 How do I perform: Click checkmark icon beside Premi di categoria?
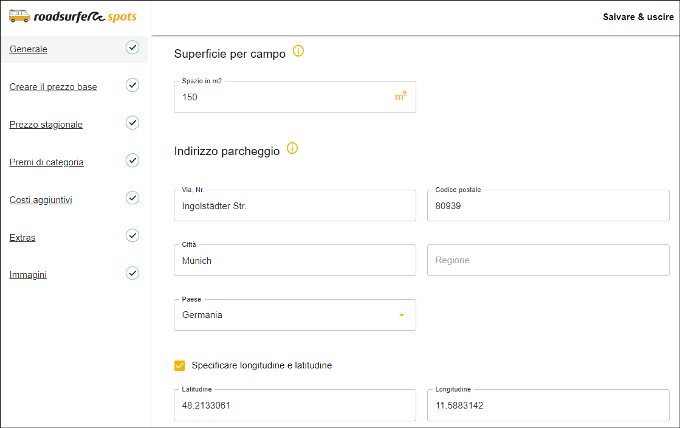pyautogui.click(x=132, y=160)
